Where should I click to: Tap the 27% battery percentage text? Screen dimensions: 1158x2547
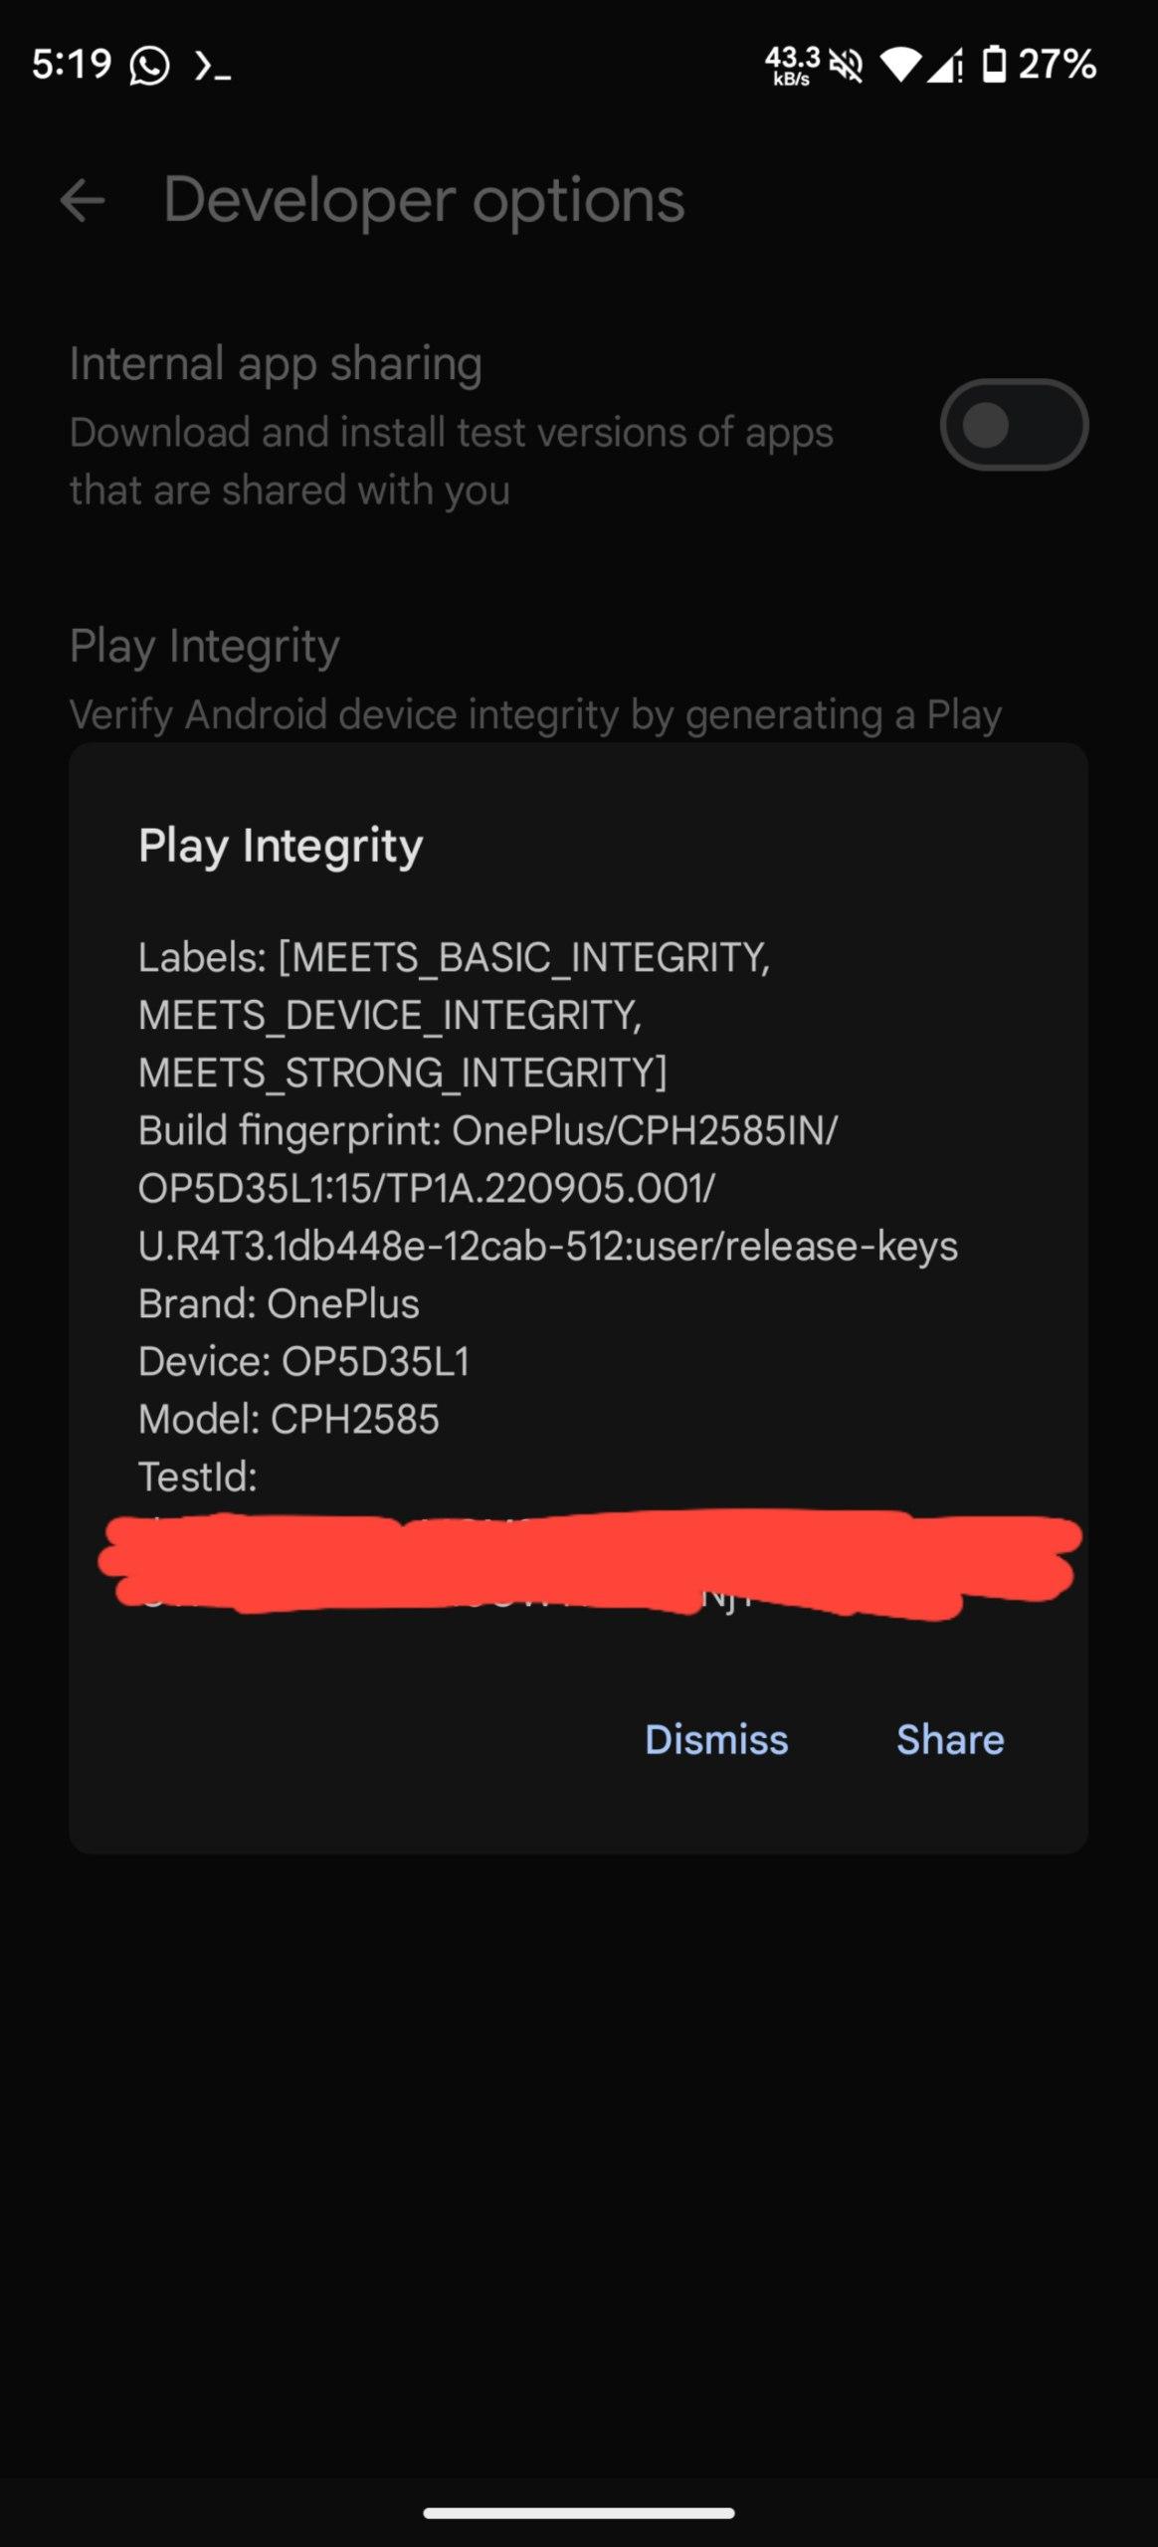pos(1057,65)
